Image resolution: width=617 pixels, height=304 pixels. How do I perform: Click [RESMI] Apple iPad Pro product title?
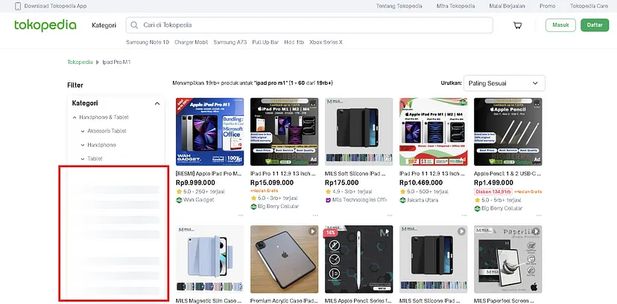click(x=209, y=173)
